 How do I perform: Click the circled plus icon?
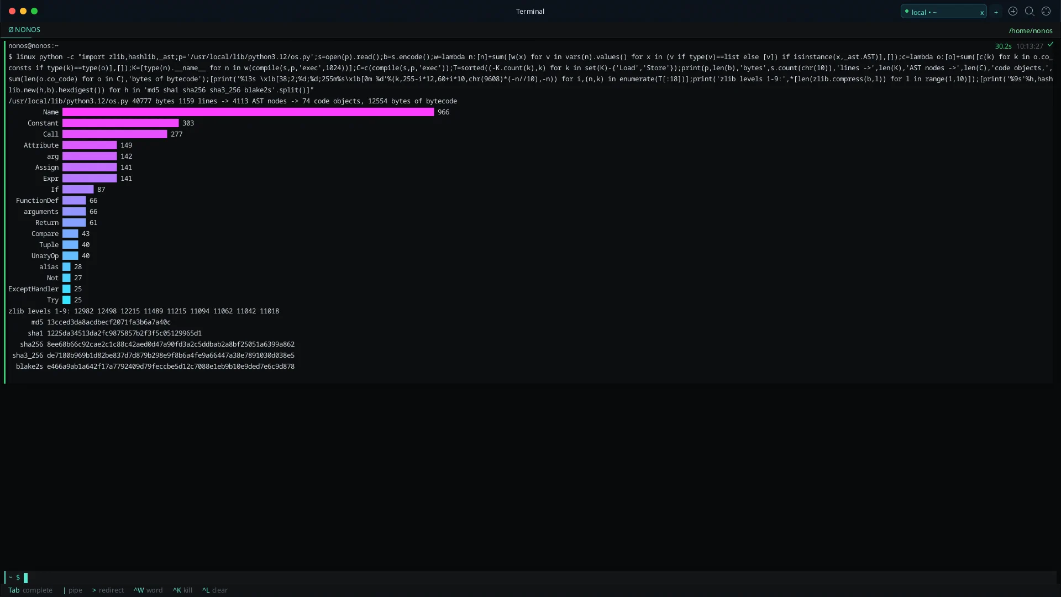pyautogui.click(x=1012, y=12)
